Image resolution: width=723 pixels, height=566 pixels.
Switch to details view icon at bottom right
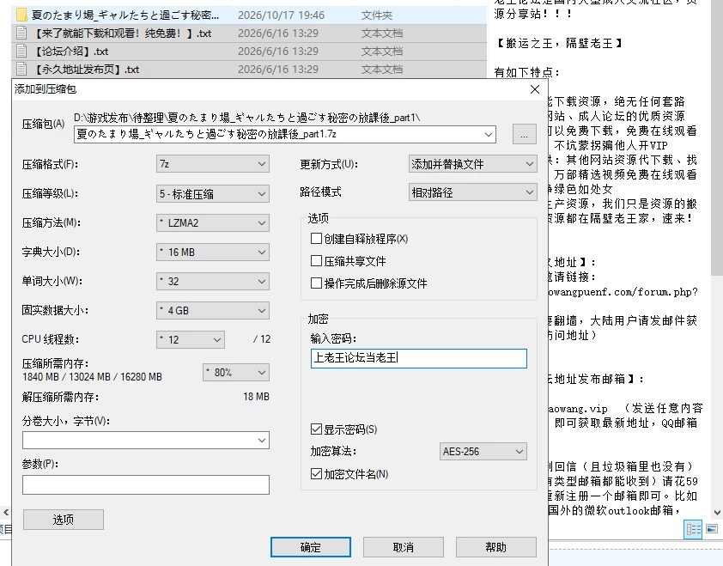coord(694,529)
